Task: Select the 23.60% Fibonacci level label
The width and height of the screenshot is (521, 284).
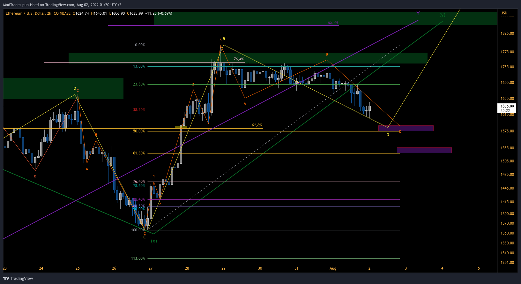Action: pos(139,84)
